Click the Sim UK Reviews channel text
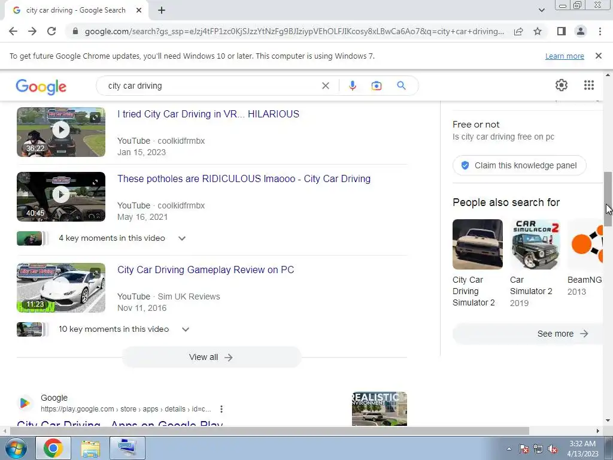 189,296
